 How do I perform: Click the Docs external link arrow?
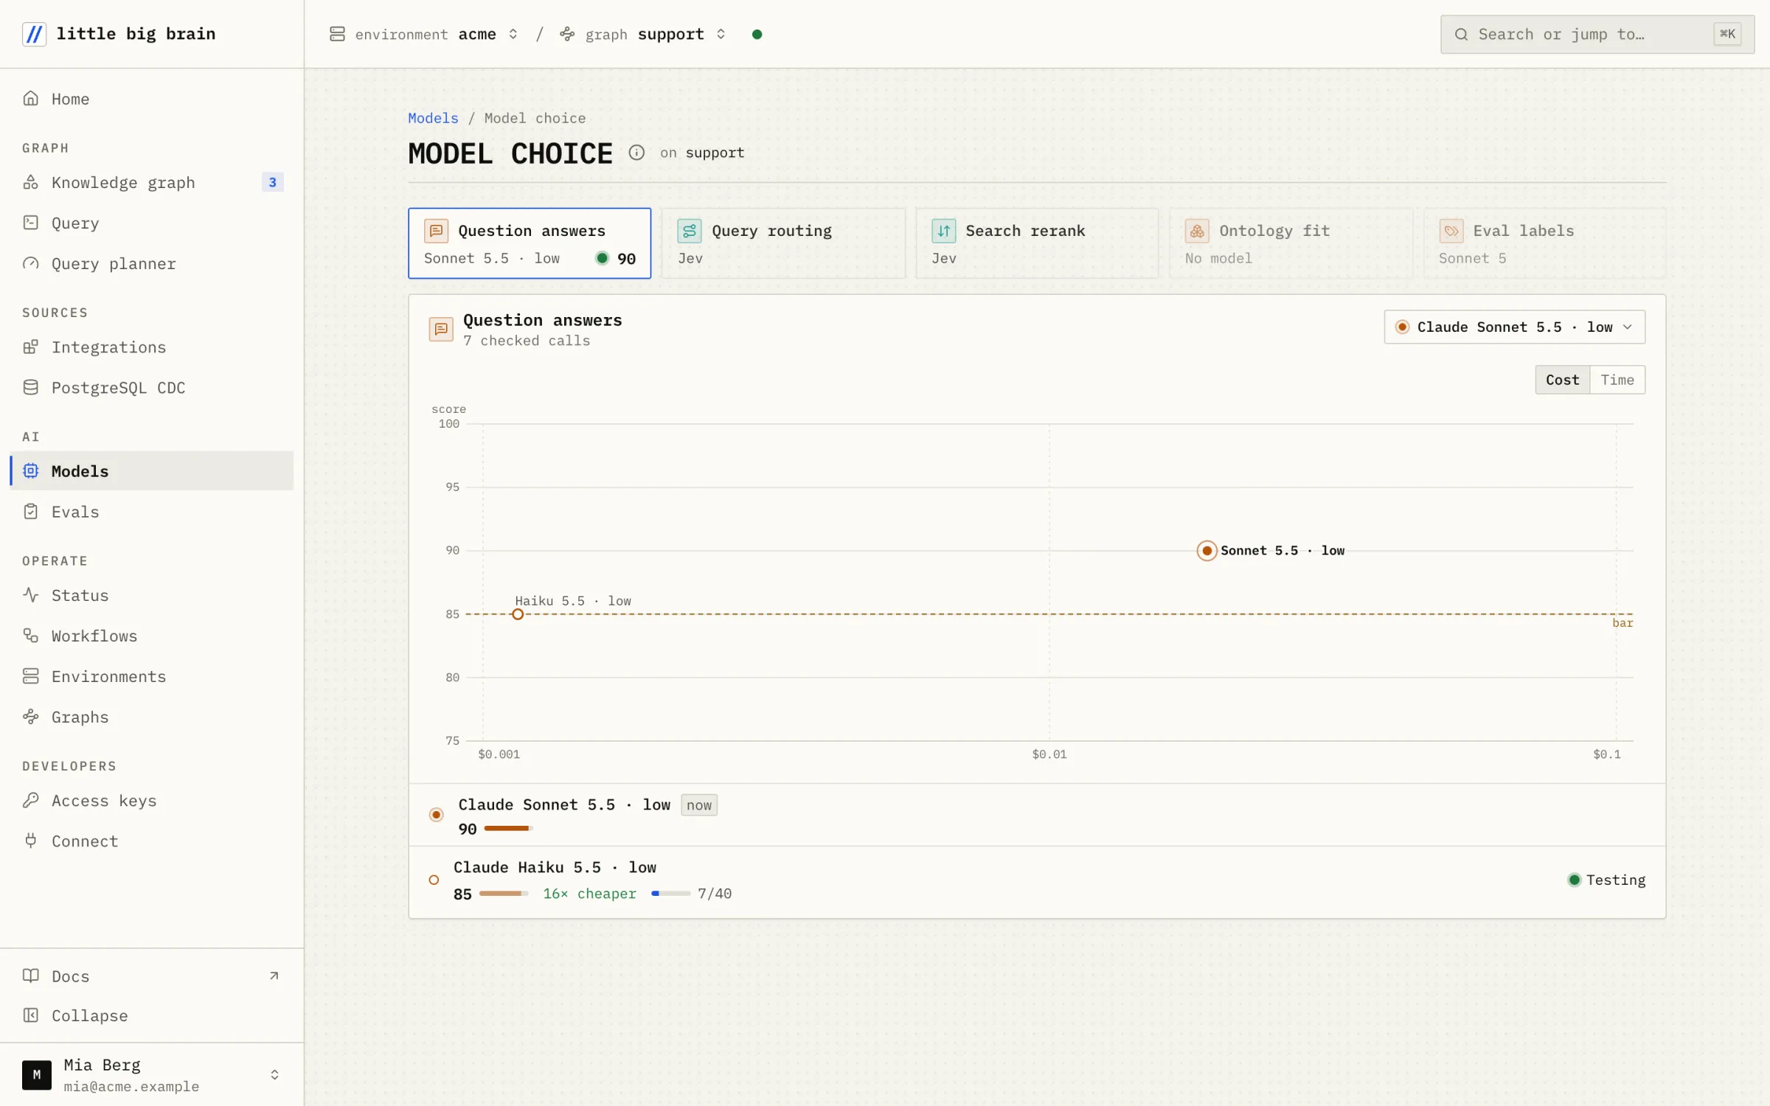pos(274,975)
